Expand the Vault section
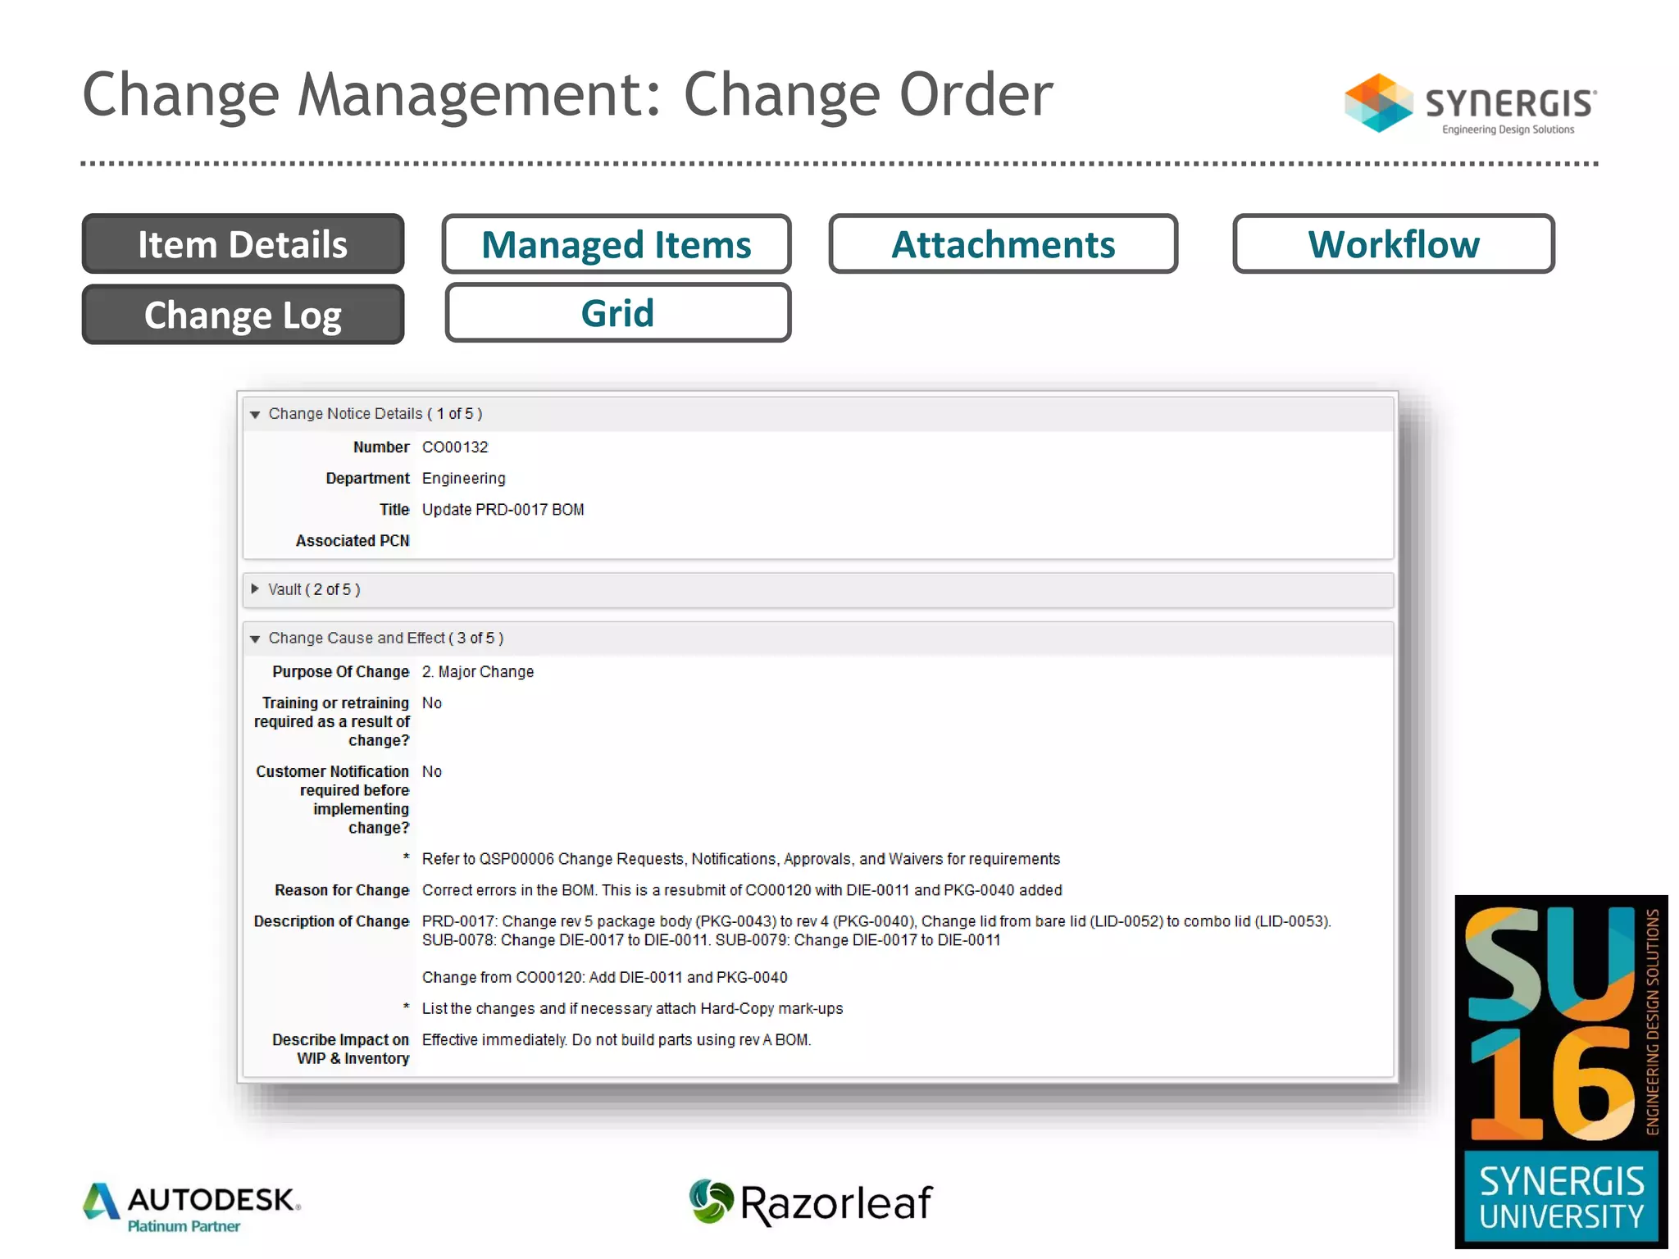 pos(255,589)
